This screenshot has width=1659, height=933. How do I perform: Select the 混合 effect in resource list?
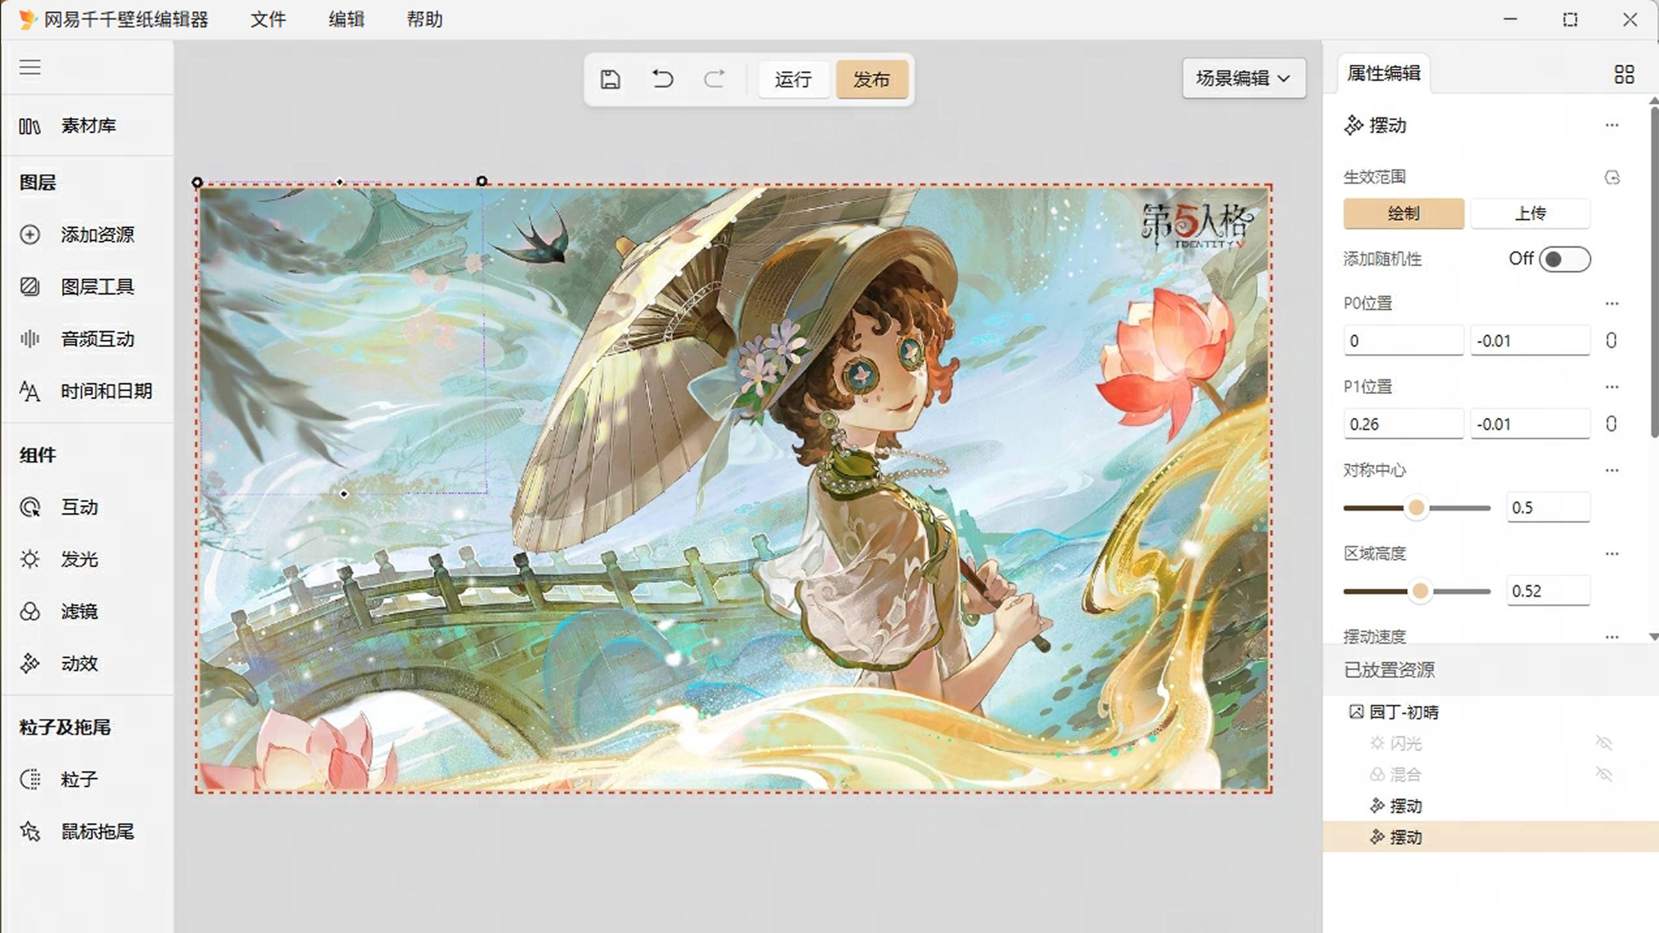[1491, 775]
